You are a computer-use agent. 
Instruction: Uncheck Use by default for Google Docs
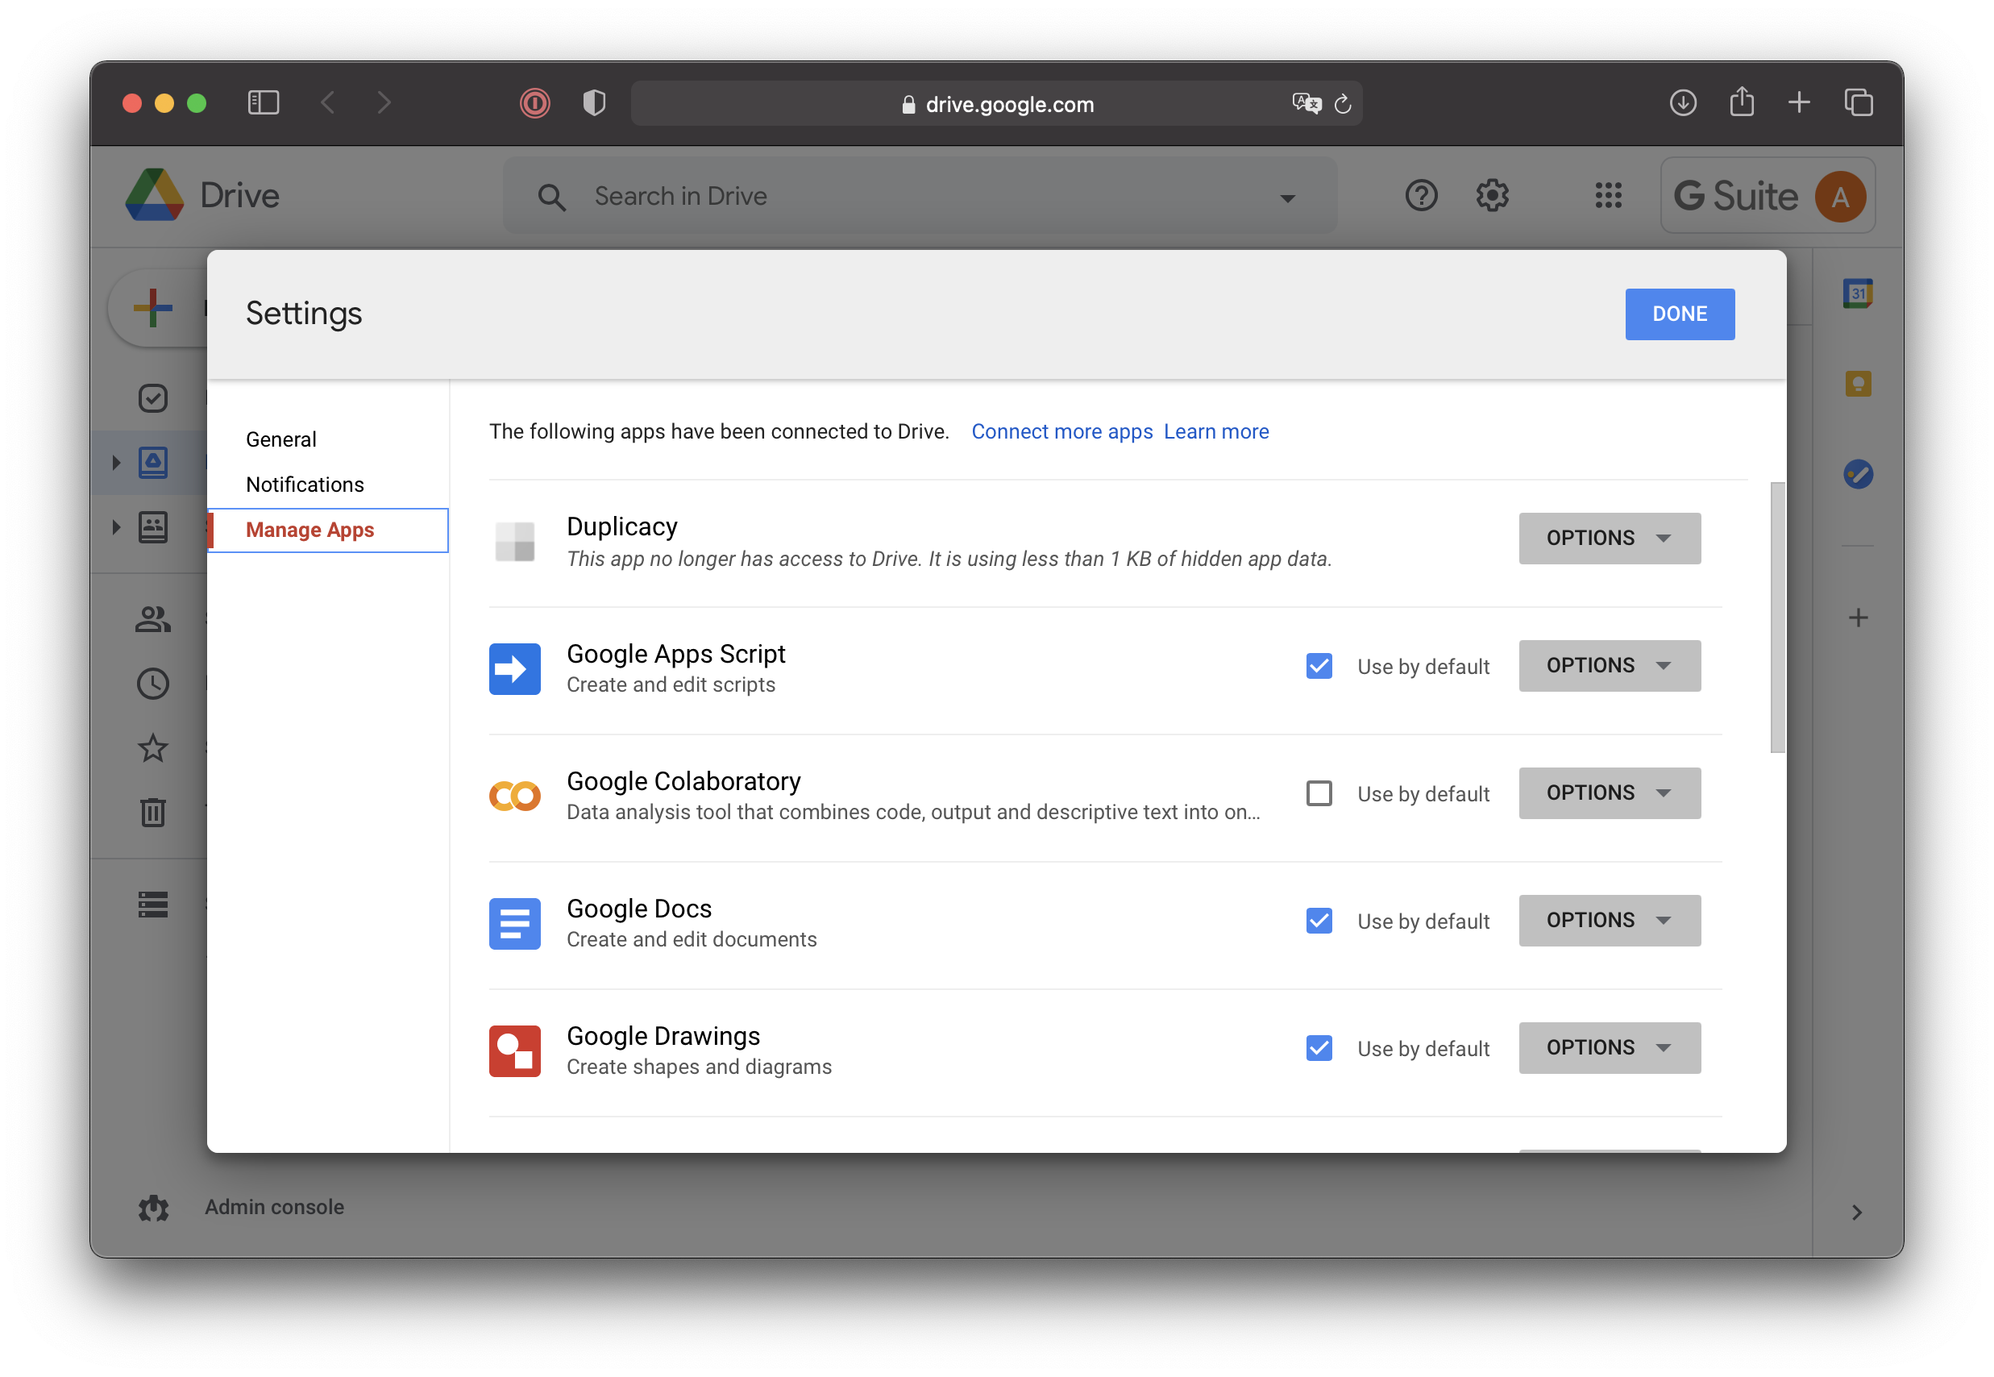pos(1318,921)
